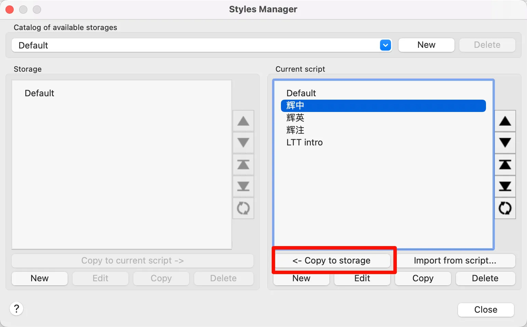527x327 pixels.
Task: Close the Styles Manager dialog
Action: click(486, 310)
